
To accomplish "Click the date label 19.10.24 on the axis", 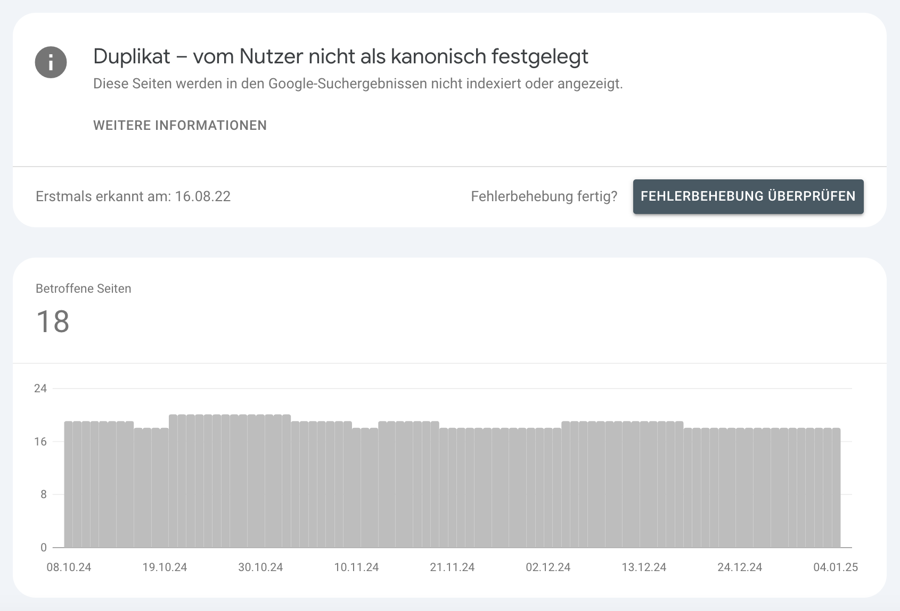I will pos(165,567).
